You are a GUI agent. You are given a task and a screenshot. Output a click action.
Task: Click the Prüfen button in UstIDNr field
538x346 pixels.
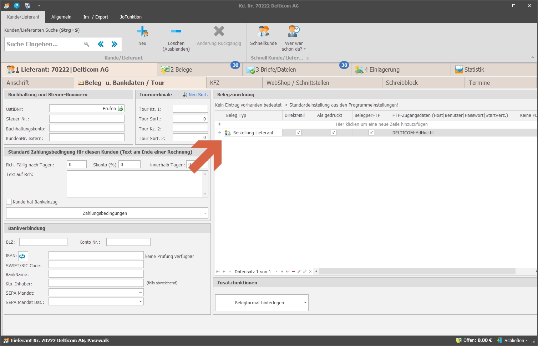(113, 108)
